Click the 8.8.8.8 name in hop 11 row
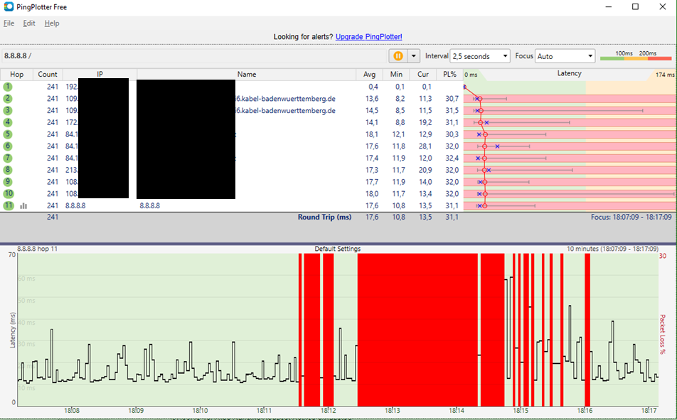This screenshot has height=420, width=677. (x=149, y=206)
